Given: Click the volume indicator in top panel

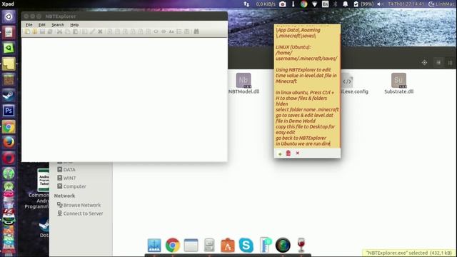Looking at the screenshot, I should (x=380, y=4).
